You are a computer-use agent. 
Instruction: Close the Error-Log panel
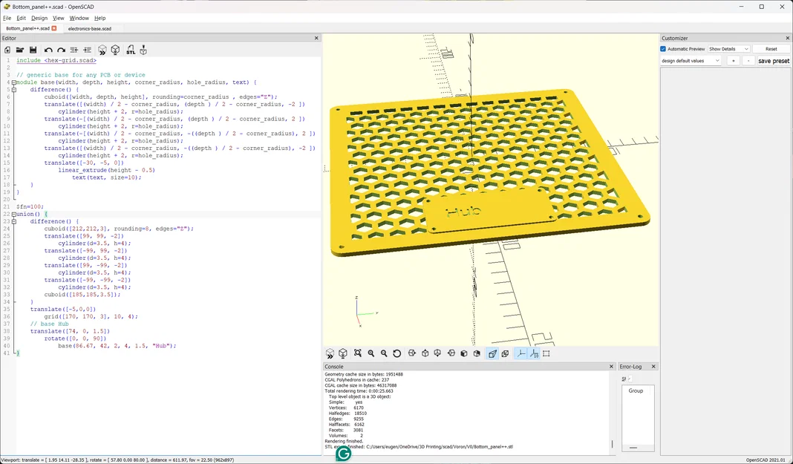[653, 367]
